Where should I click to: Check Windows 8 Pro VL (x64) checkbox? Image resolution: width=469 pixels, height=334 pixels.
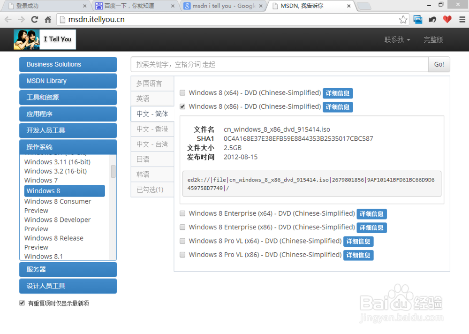coord(182,241)
